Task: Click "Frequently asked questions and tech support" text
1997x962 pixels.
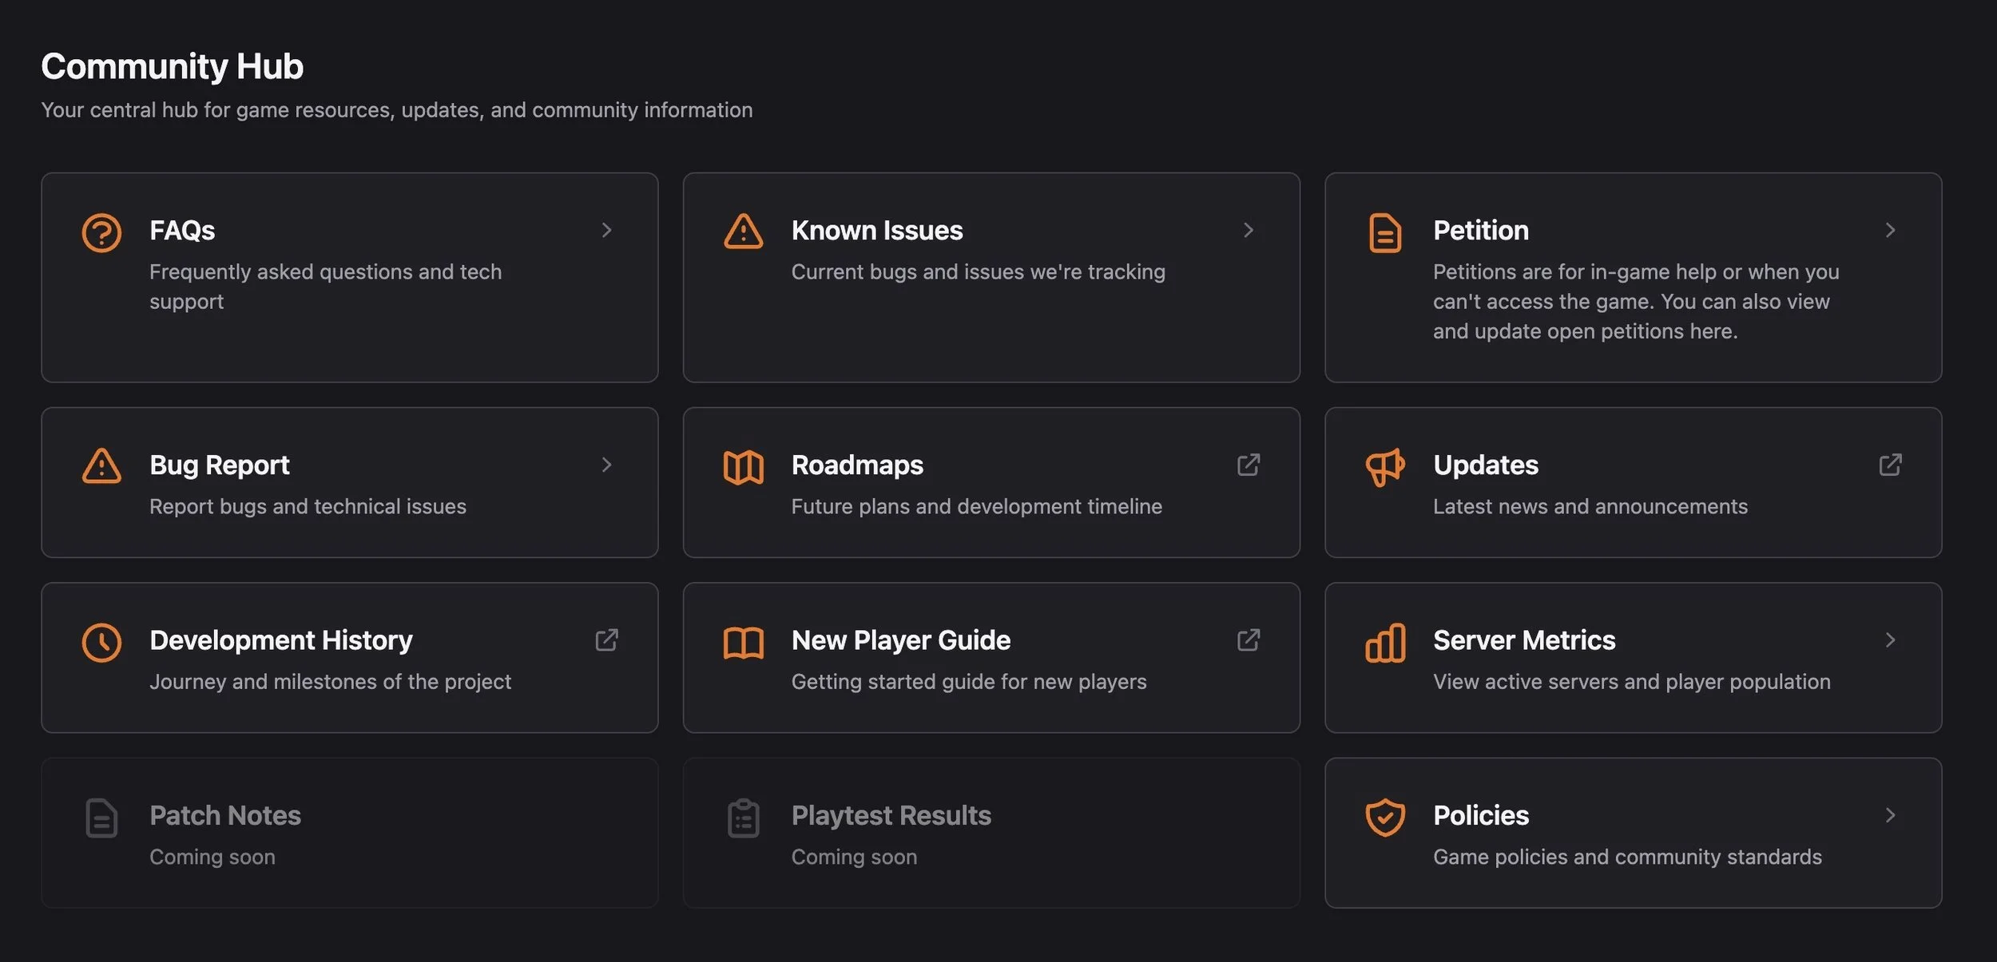Action: click(x=325, y=287)
